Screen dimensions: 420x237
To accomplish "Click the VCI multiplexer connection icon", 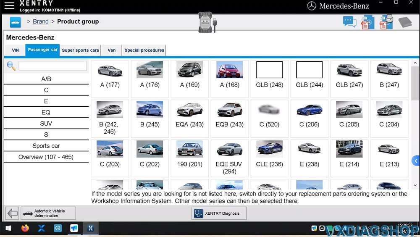I will [x=207, y=22].
